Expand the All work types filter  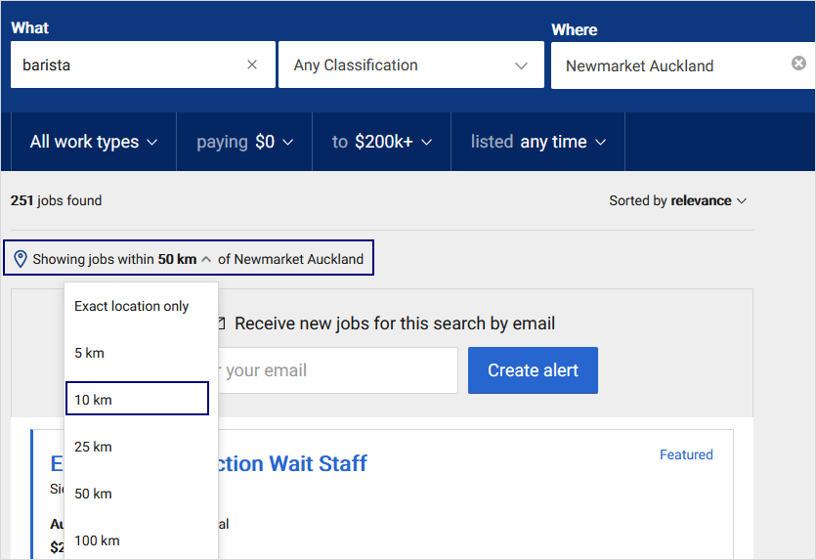pos(94,142)
